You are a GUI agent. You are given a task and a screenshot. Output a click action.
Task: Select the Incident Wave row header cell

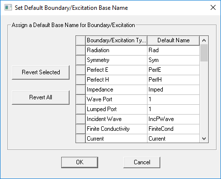pos(81,119)
